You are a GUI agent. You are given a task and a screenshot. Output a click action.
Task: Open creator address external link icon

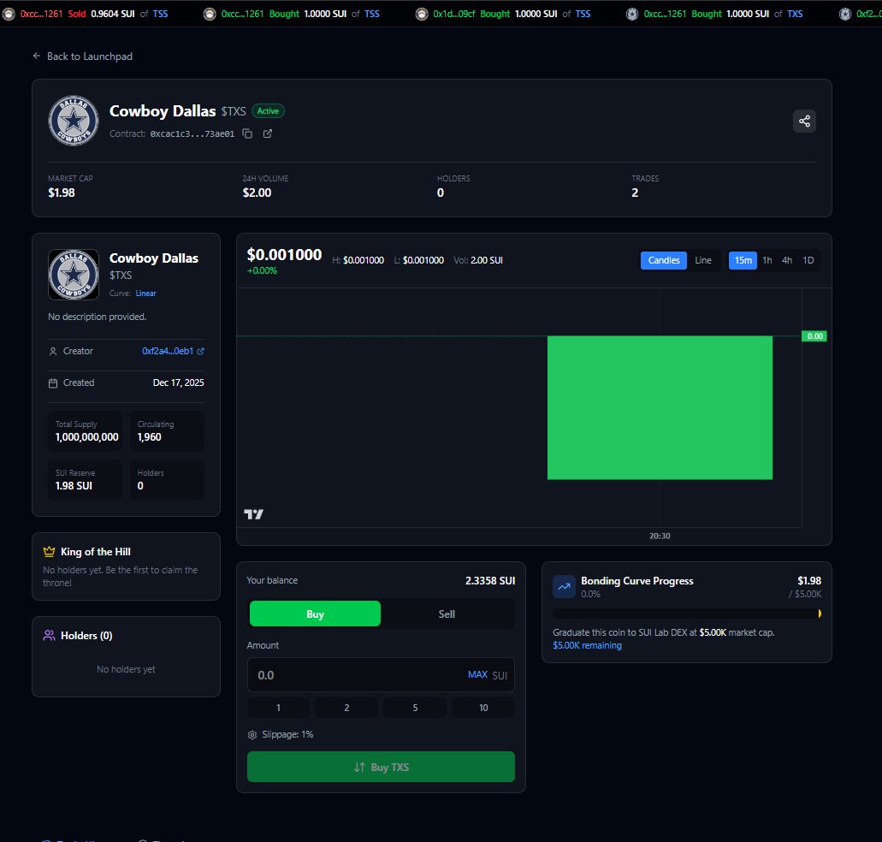coord(201,351)
